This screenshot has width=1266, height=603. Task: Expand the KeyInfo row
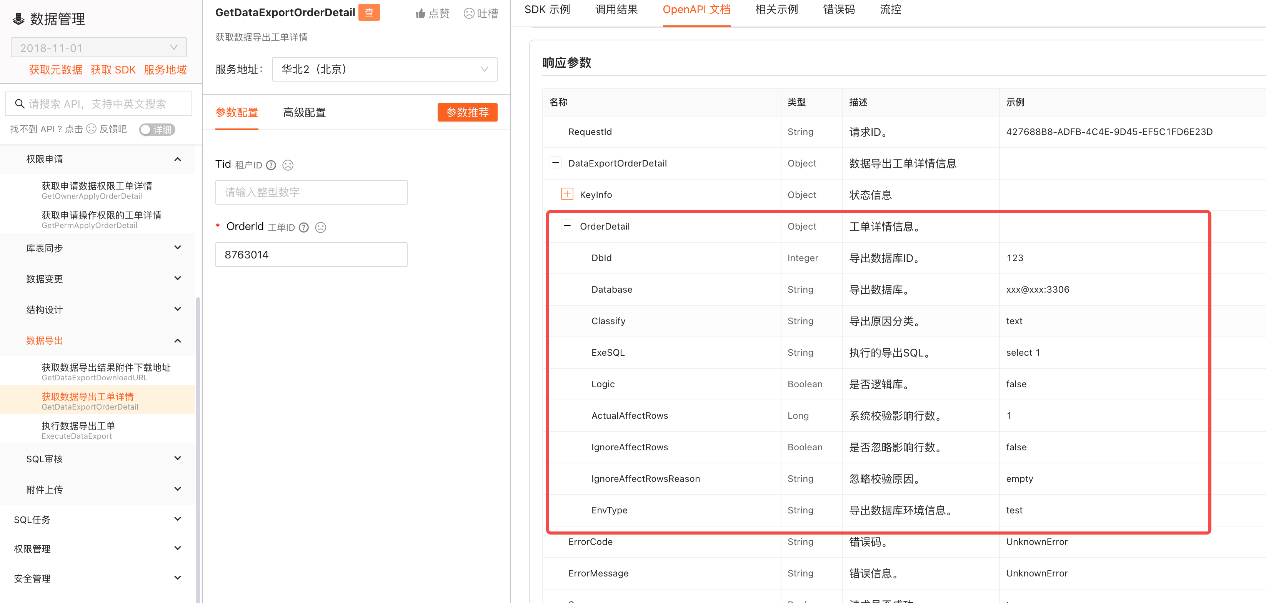coord(566,194)
